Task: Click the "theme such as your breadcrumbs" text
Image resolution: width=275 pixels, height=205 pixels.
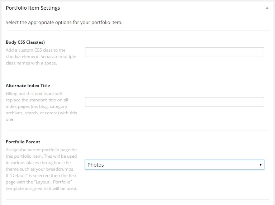Action: [x=41, y=169]
